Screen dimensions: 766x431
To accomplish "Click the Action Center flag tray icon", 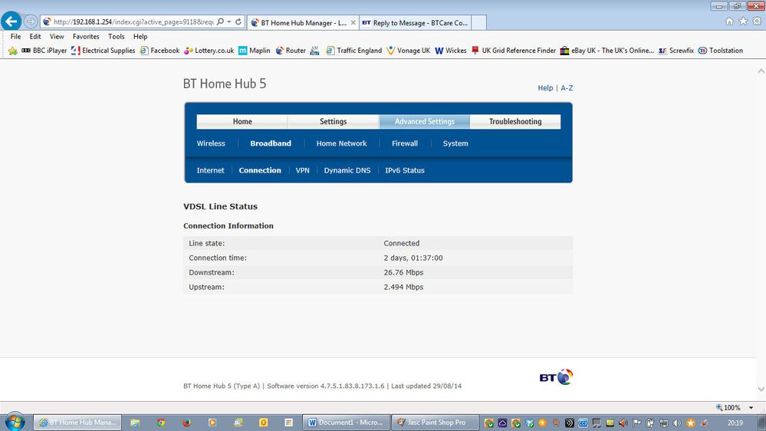I will 636,423.
